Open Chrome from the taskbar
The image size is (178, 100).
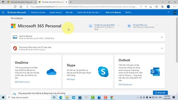pos(112,97)
